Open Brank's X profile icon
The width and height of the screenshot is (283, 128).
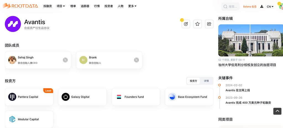pos(137,60)
